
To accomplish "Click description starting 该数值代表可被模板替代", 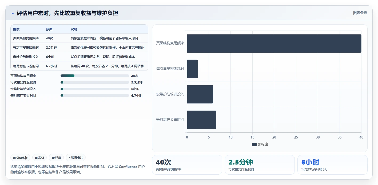I will pyautogui.click(x=108, y=48).
